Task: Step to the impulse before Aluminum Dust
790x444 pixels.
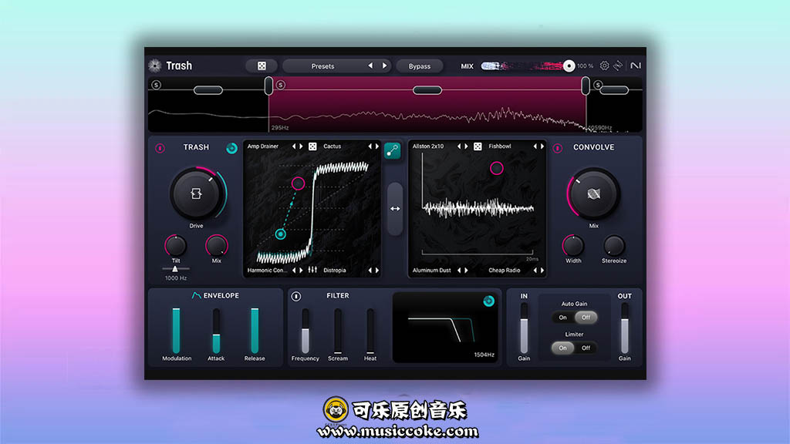Action: click(x=459, y=271)
